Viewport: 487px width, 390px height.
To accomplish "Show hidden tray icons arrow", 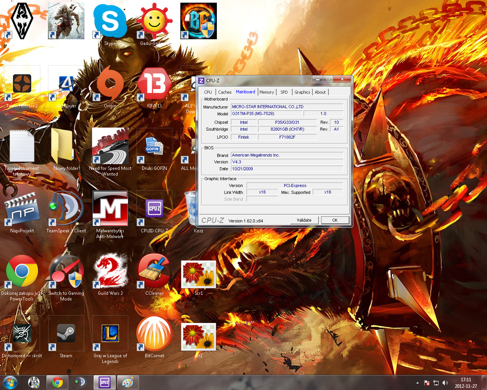I will click(x=417, y=383).
